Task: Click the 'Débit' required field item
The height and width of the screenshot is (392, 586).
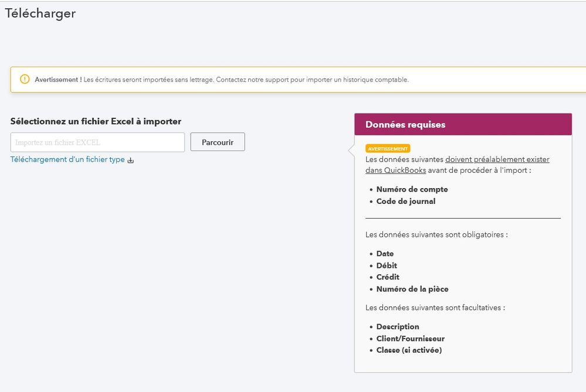Action: pos(387,265)
